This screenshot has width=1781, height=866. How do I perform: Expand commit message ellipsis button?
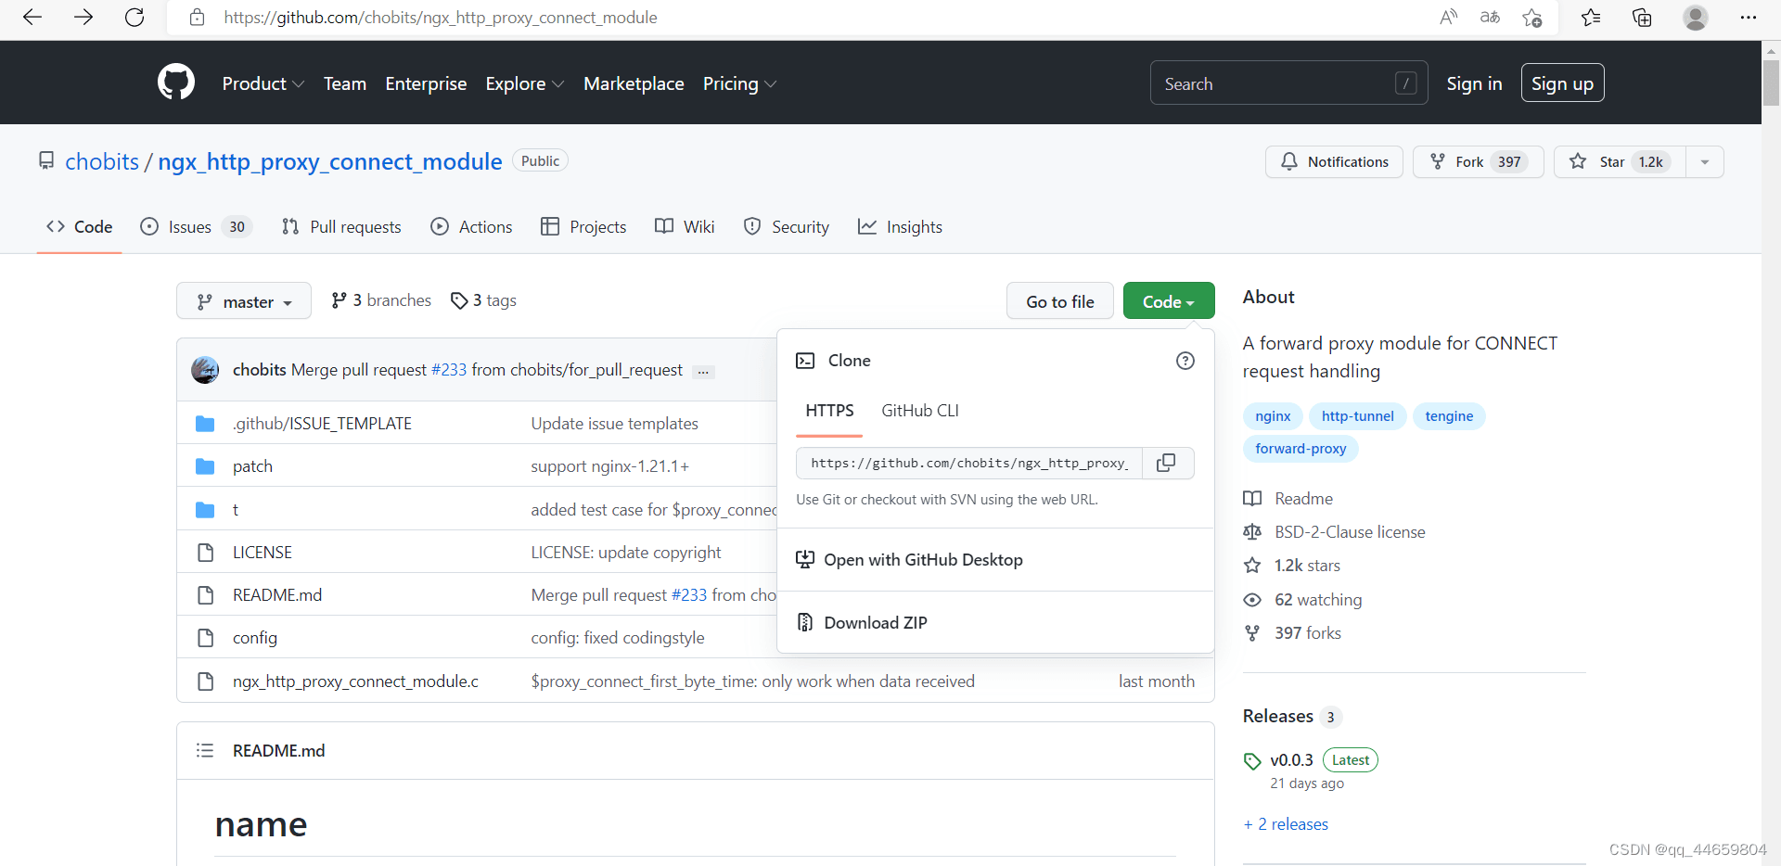[703, 372]
